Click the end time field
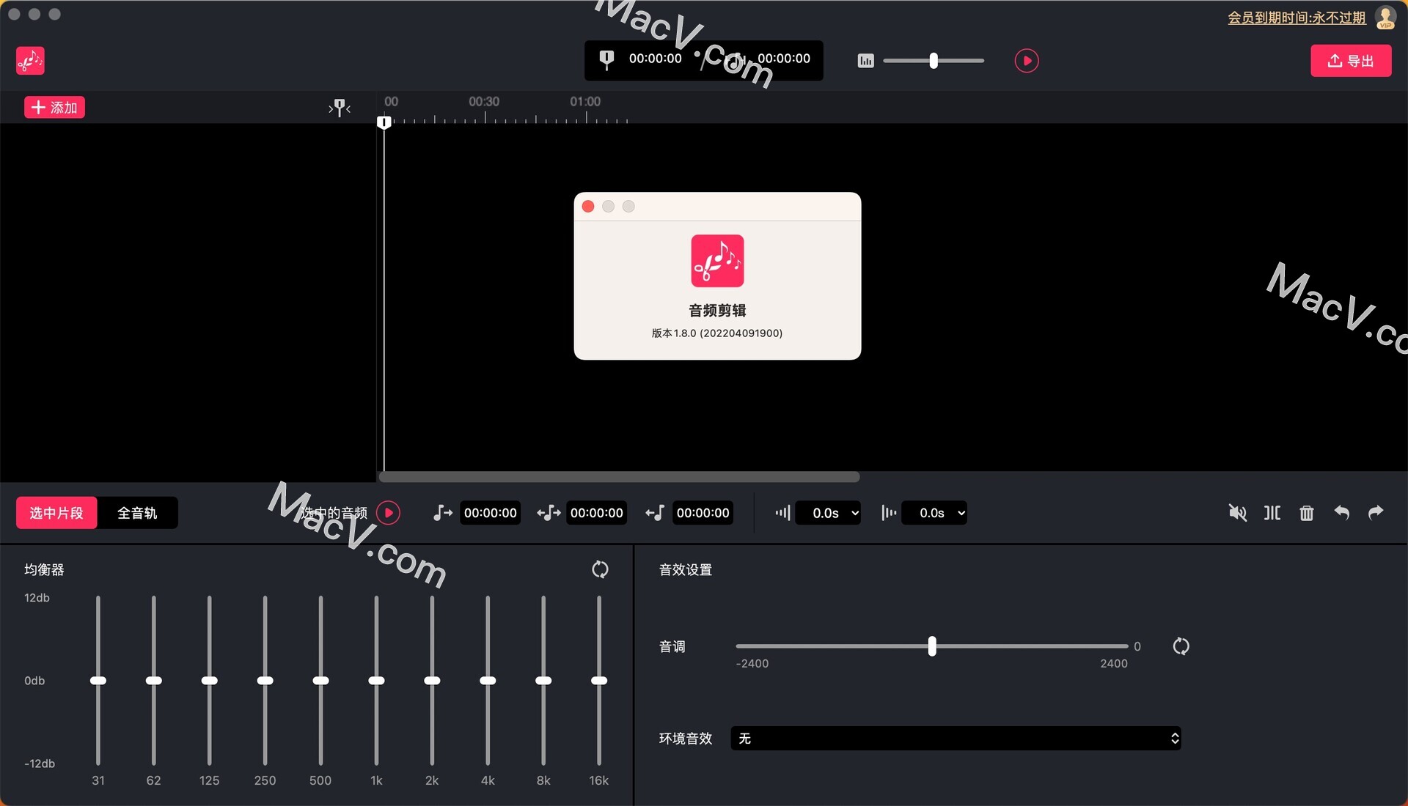Screen dimensions: 1408x806 pyautogui.click(x=703, y=513)
